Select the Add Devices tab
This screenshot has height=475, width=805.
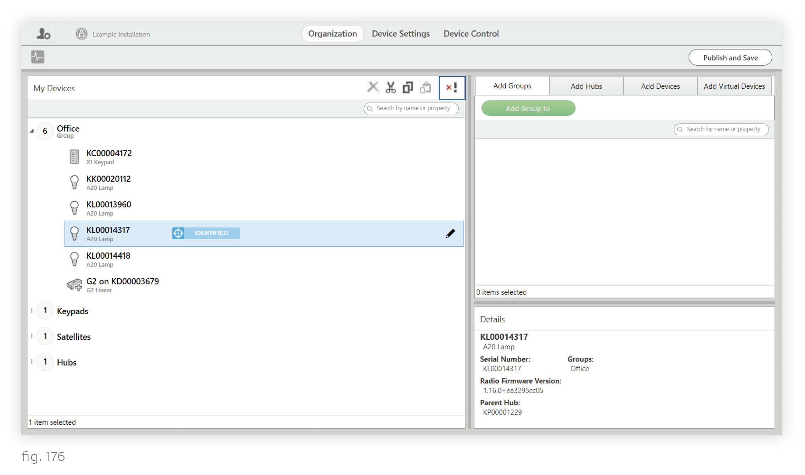(x=660, y=86)
